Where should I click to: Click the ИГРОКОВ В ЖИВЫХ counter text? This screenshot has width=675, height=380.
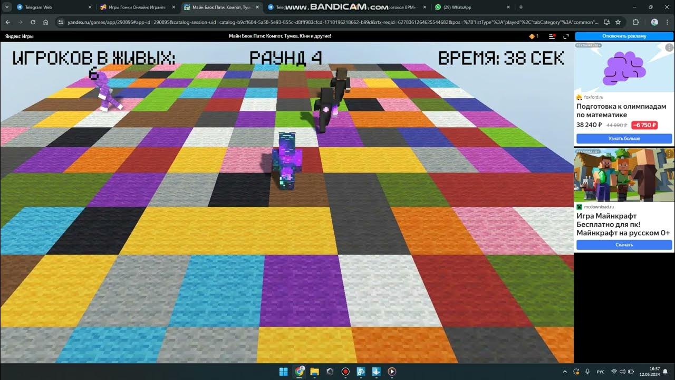(x=94, y=64)
